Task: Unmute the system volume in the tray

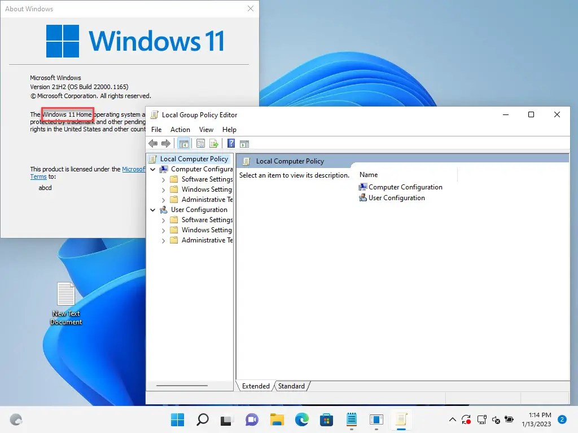Action: click(x=496, y=419)
